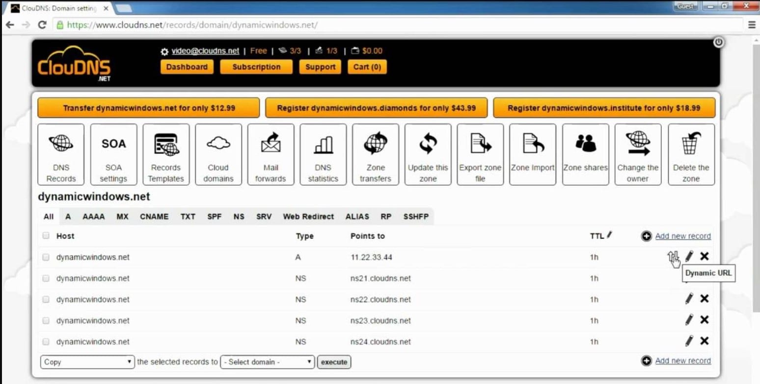Open Zone shares tile
Image resolution: width=760 pixels, height=384 pixels.
pyautogui.click(x=585, y=154)
